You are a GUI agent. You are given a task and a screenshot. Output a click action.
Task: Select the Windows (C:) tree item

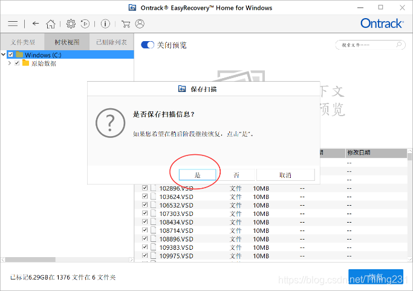43,55
